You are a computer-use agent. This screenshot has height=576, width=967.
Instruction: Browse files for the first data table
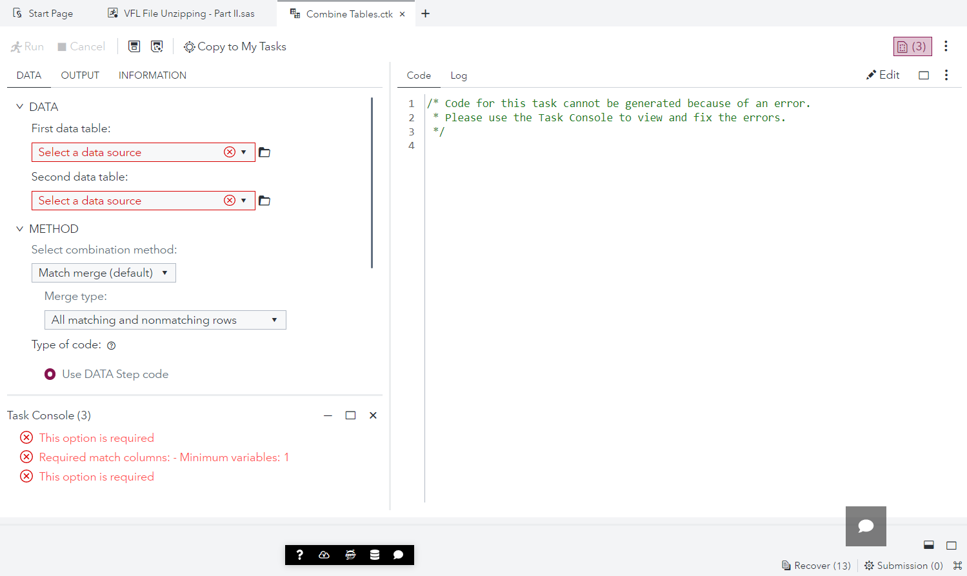(x=264, y=152)
